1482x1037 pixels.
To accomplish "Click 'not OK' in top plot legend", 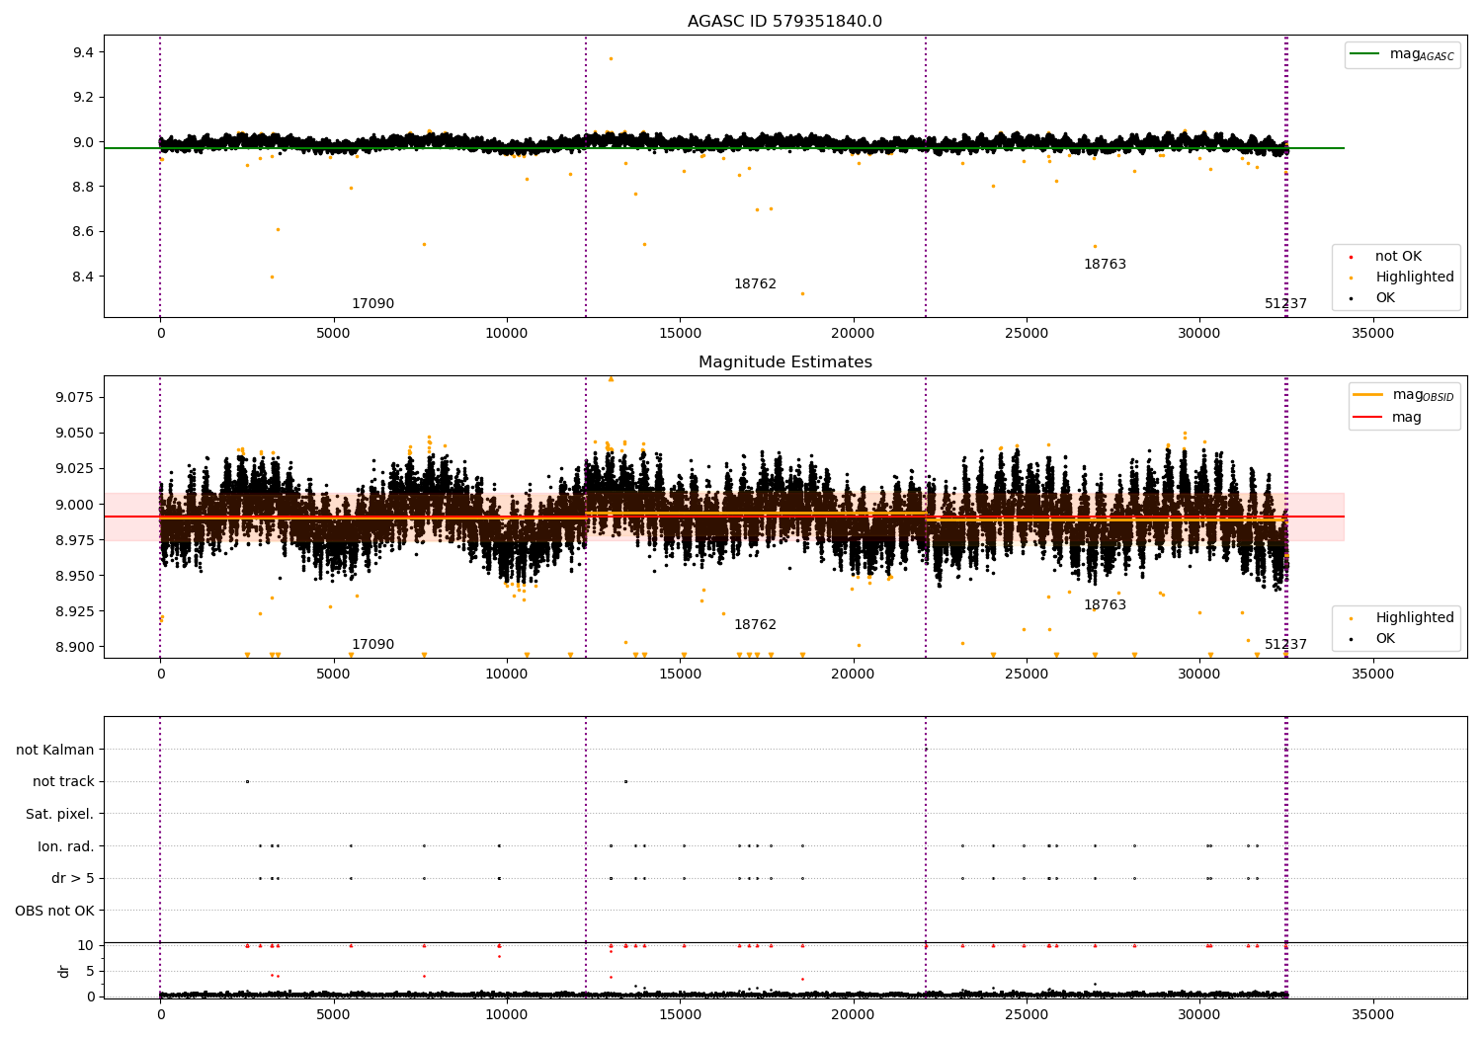I will tap(1396, 256).
